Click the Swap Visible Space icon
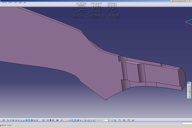Viewport: 192px width, 128px height. (x=37, y=120)
